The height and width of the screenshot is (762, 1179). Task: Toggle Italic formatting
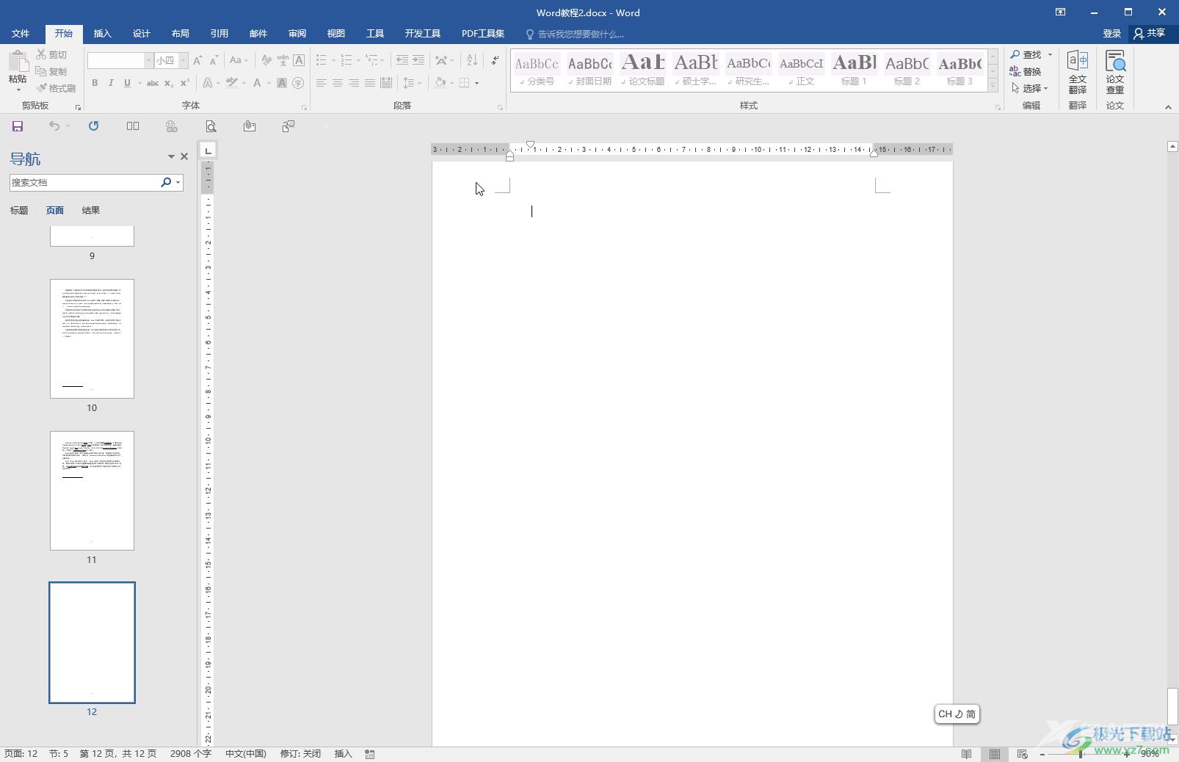click(111, 83)
